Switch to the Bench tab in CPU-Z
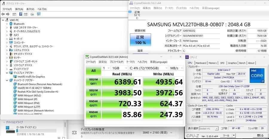This screenshot has height=139, width=269. (242, 63)
